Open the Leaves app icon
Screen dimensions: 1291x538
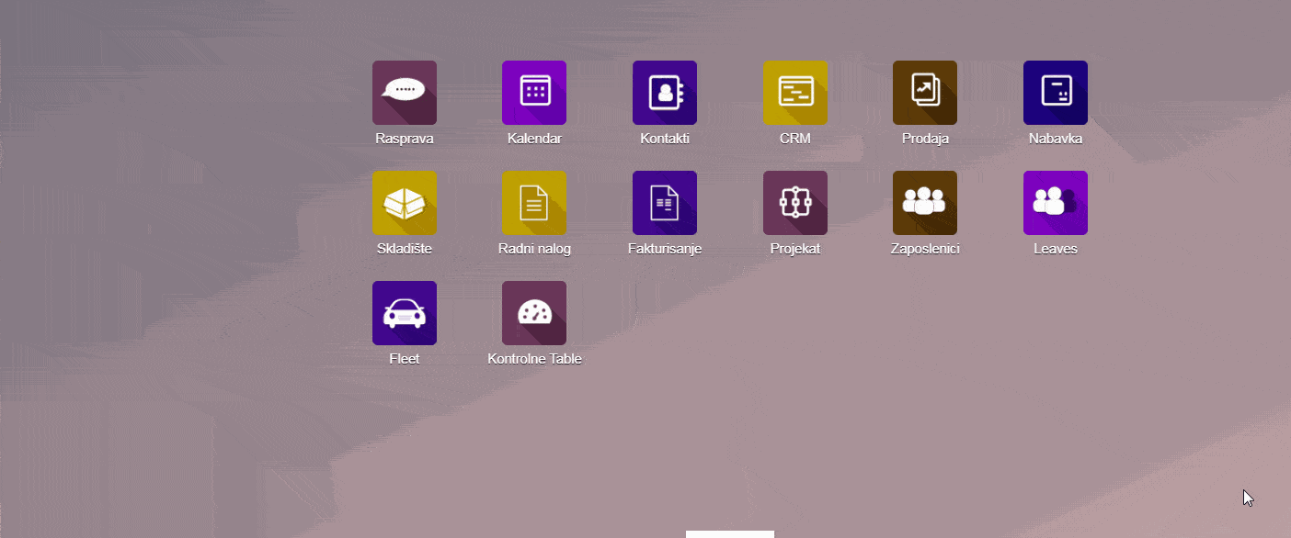(x=1056, y=203)
